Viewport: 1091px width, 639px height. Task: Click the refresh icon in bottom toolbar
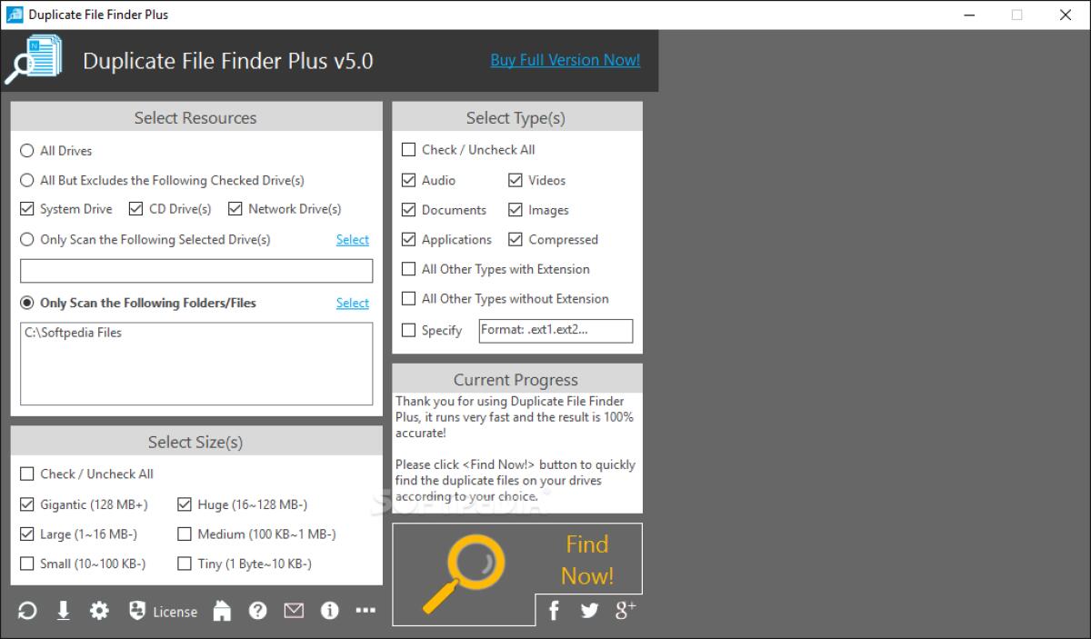click(27, 611)
